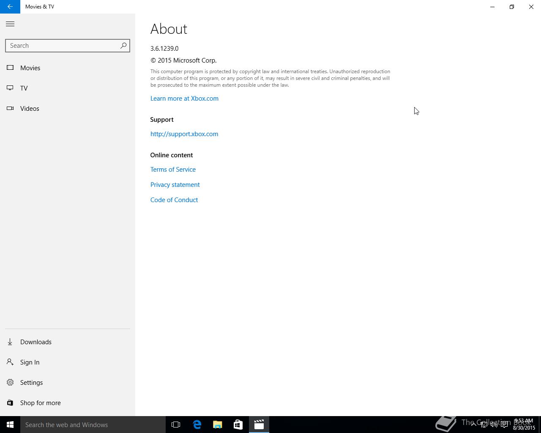Viewport: 541px width, 433px height.
Task: Restore down the Movies & TV window
Action: [512, 7]
